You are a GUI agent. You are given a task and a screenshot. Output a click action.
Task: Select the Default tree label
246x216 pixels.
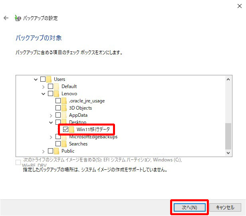pos(69,86)
